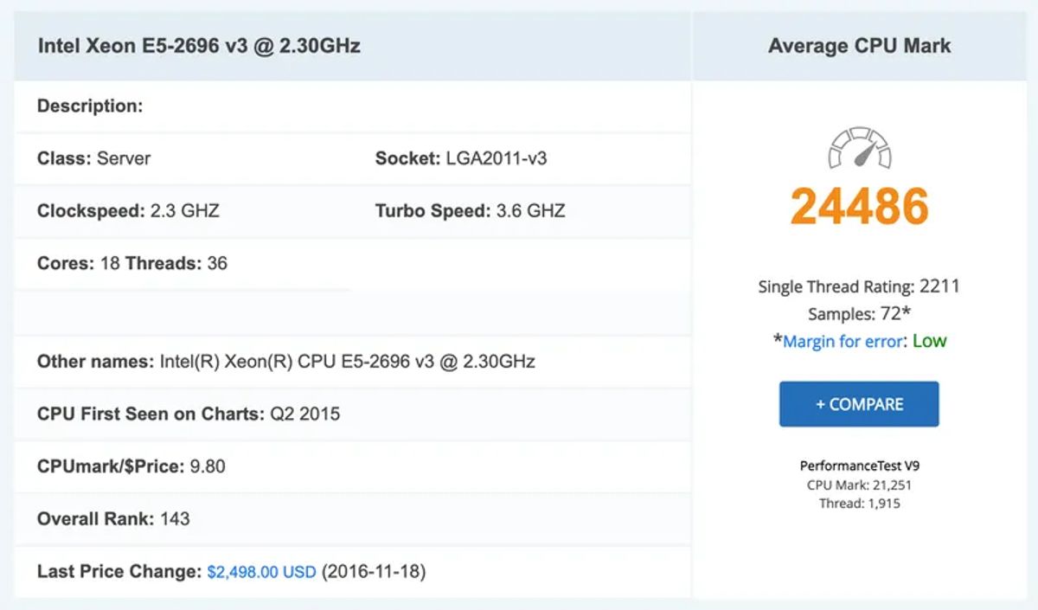Screen dimensions: 1038x610
Task: Click the CPUmark/$Price: 9.80 row
Action: 131,466
